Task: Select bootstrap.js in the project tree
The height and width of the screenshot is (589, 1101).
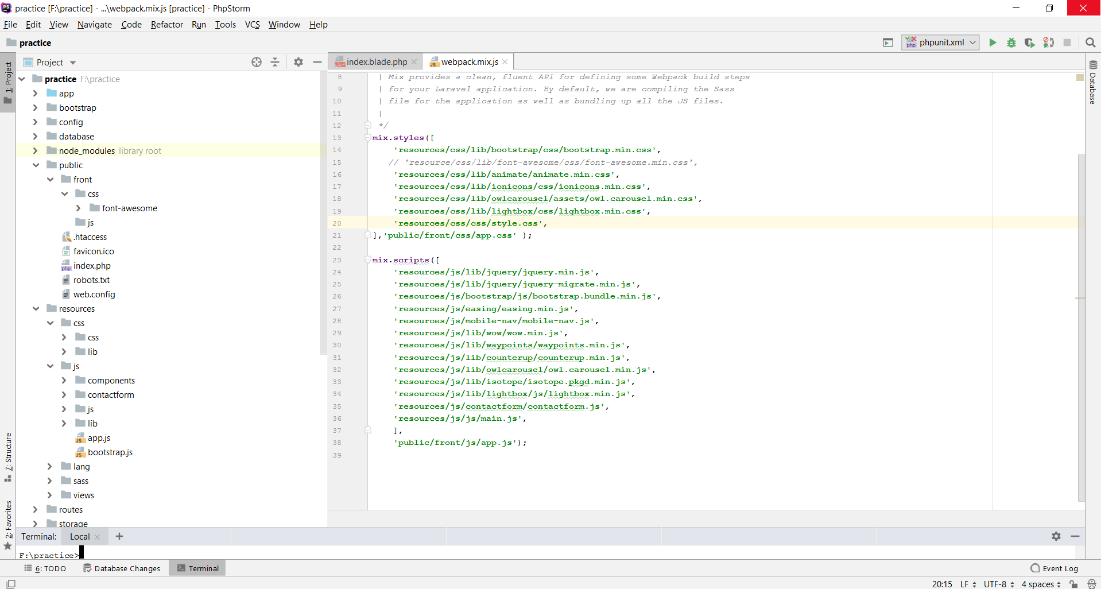Action: click(110, 452)
